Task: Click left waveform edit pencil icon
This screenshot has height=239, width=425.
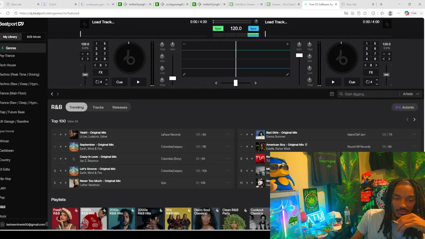Action: click(184, 74)
